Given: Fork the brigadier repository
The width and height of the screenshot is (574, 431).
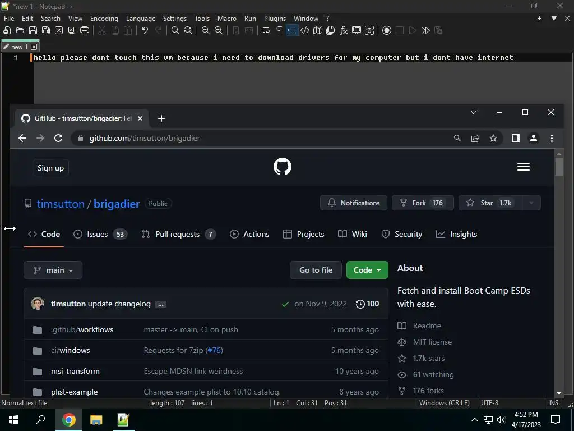Looking at the screenshot, I should coord(423,203).
